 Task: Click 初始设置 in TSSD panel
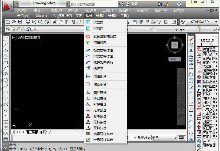click(209, 49)
